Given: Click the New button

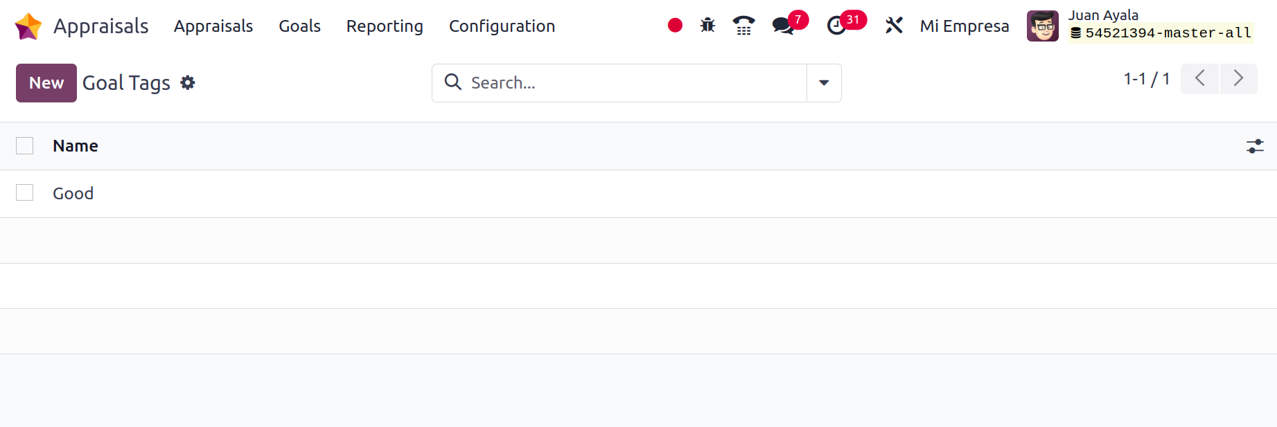Looking at the screenshot, I should (x=46, y=83).
